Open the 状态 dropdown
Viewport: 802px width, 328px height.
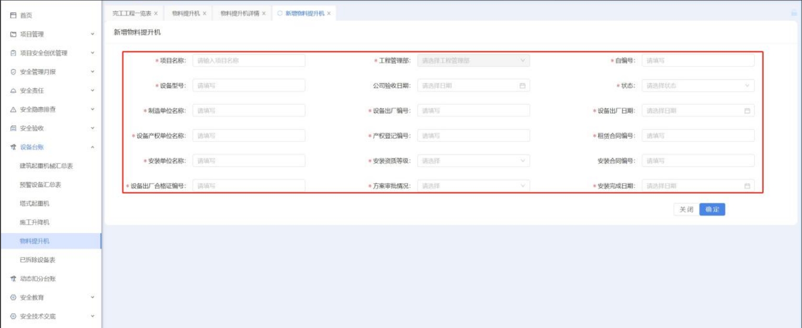698,86
